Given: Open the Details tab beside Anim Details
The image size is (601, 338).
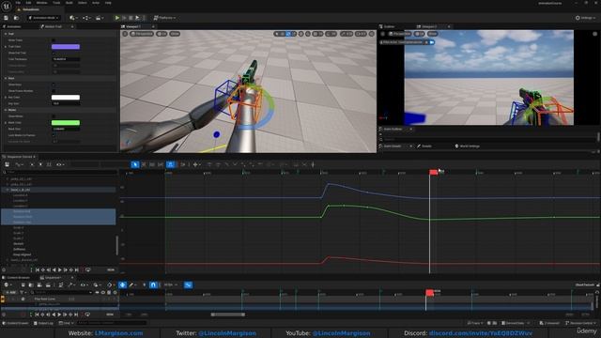Looking at the screenshot, I should pyautogui.click(x=424, y=146).
